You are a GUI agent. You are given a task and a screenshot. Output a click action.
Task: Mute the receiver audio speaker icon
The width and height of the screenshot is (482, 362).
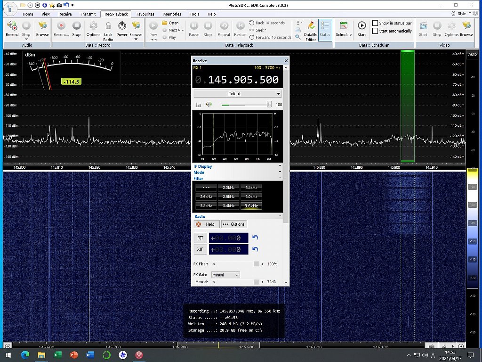209,104
